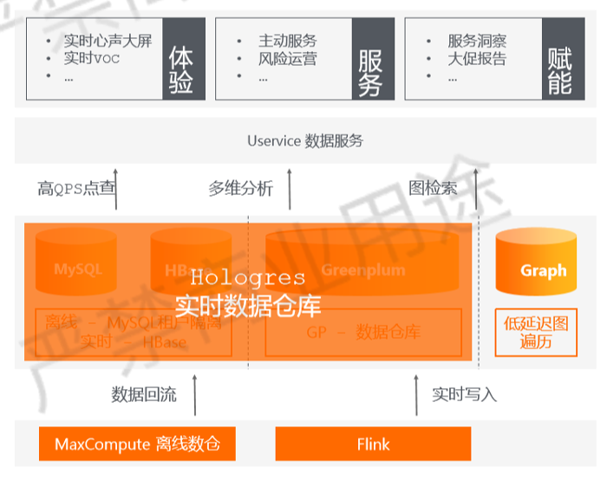Click the Hologres title text
The image size is (607, 480).
point(248,278)
